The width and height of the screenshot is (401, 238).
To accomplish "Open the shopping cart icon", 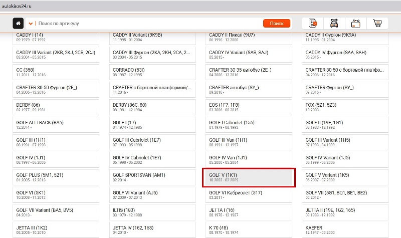I will tap(377, 23).
